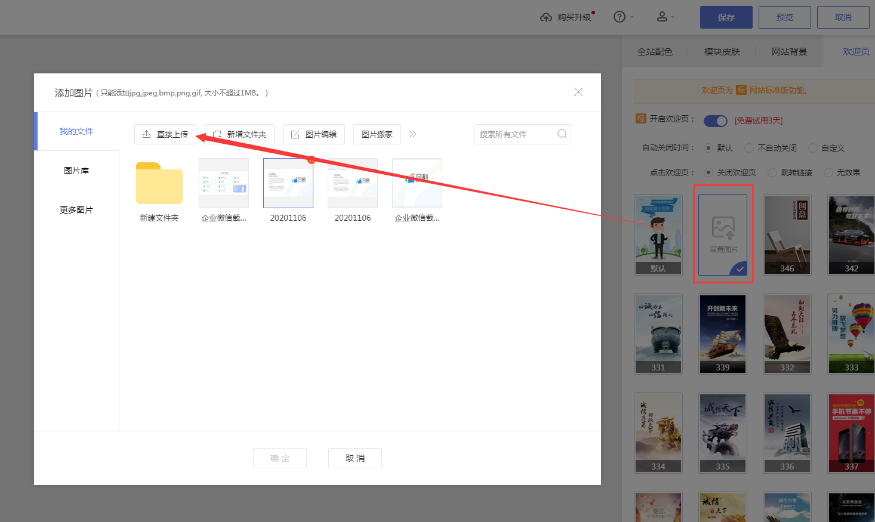
Task: Click the 标 badge beside 开启欢迎页
Action: point(641,119)
